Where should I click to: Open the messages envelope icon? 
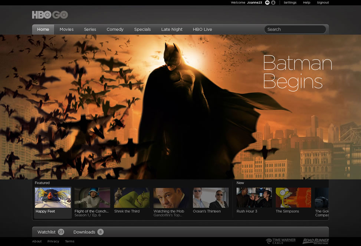pyautogui.click(x=267, y=3)
